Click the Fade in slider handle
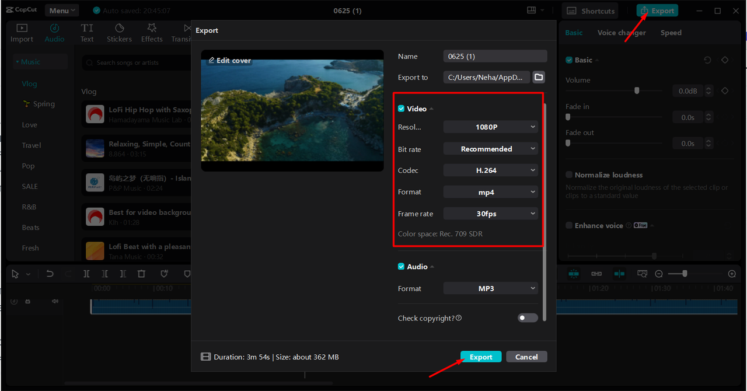747x391 pixels. 568,117
